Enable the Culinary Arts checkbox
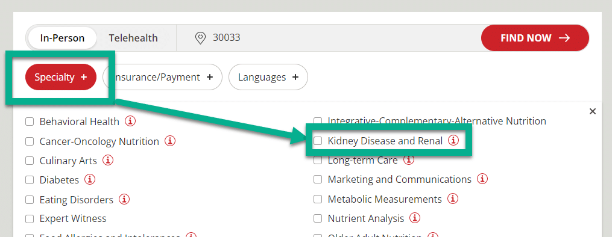 30,161
